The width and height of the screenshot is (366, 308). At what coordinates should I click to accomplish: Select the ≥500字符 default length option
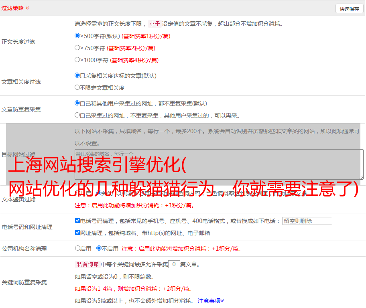click(x=77, y=36)
